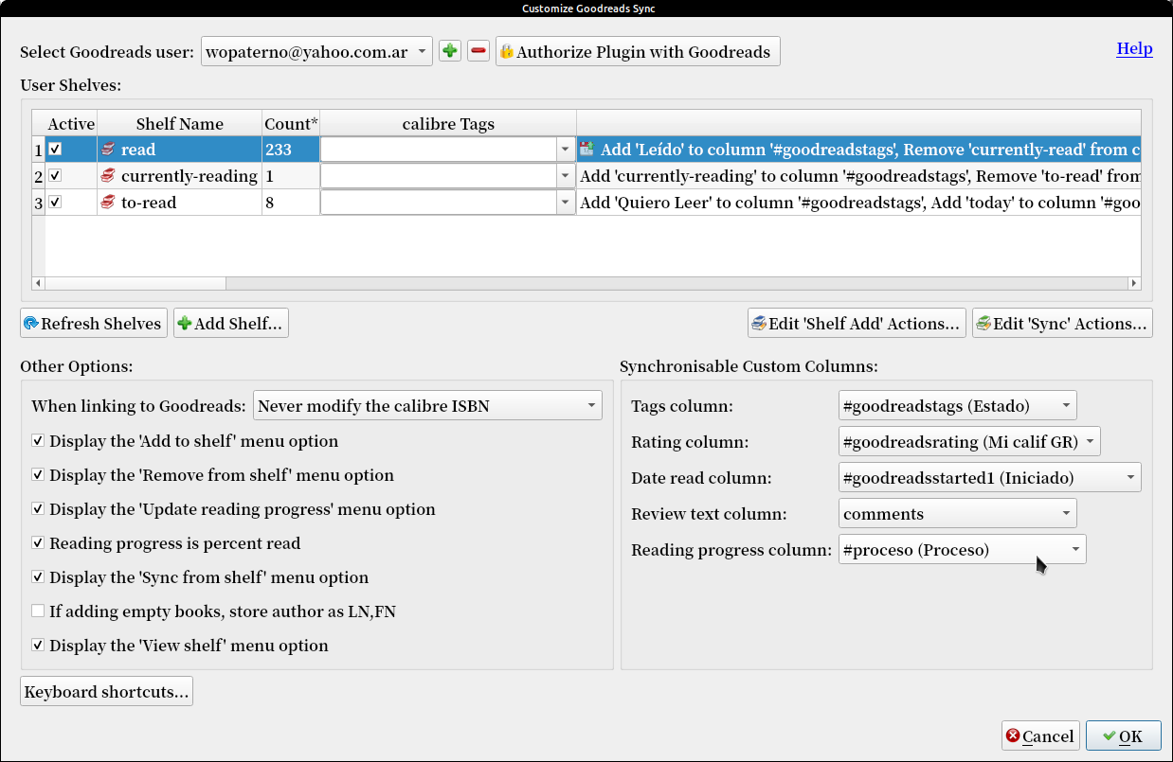Click the books icon beside 'to-read' shelf
This screenshot has width=1173, height=762.
(108, 203)
